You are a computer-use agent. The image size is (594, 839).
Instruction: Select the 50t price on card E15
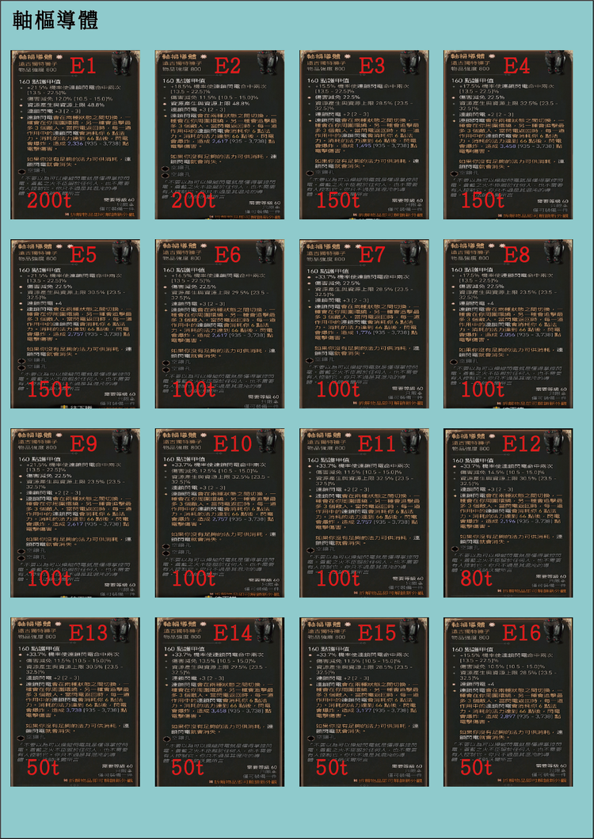point(332,769)
